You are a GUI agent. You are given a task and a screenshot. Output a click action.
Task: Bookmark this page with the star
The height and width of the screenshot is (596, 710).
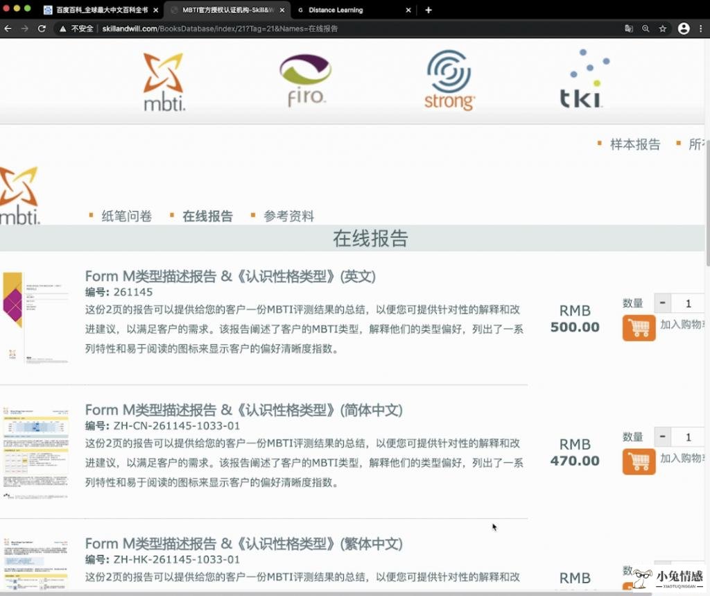(663, 28)
